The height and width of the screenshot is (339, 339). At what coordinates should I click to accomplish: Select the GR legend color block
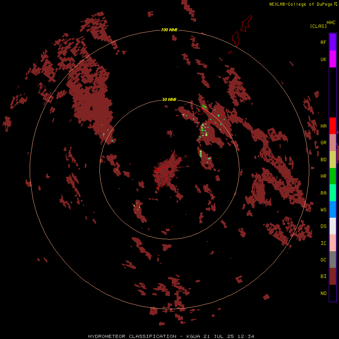333,143
